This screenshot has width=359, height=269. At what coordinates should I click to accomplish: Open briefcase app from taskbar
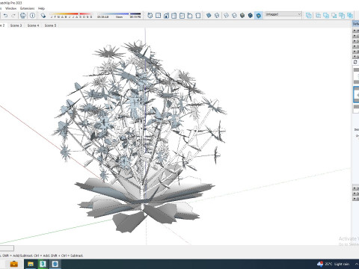pos(13,264)
